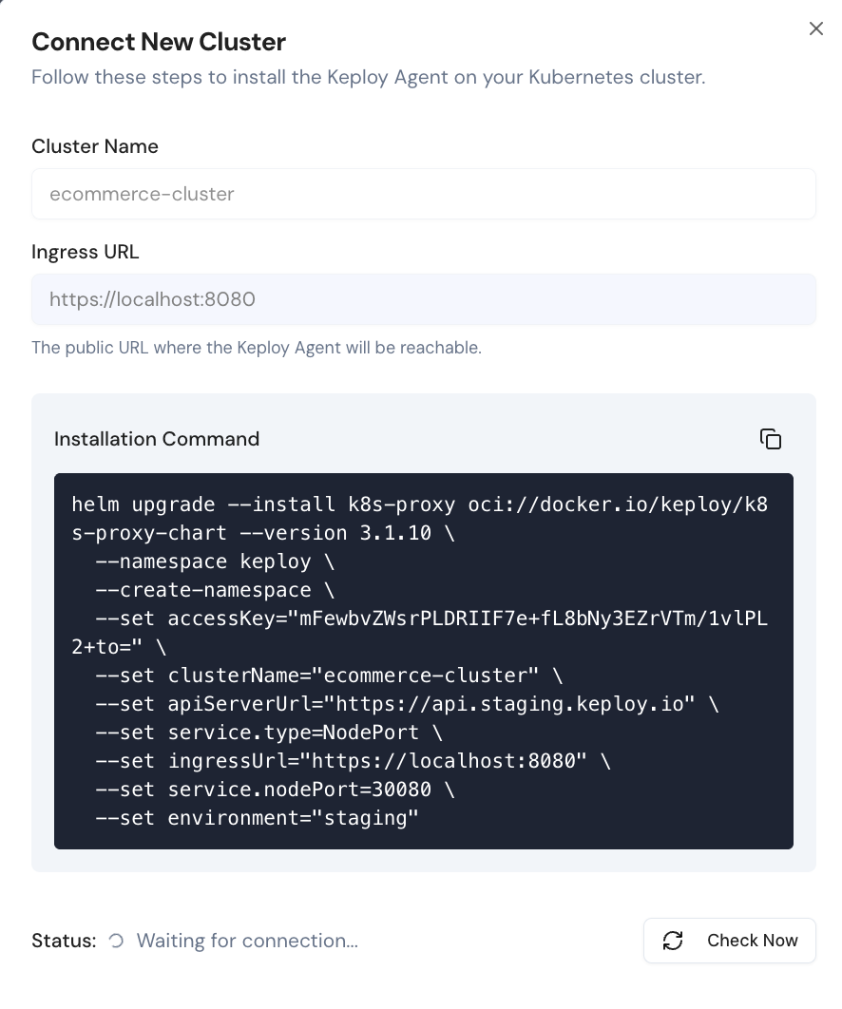
Task: Click into the Ingress URL field
Action: pos(423,299)
